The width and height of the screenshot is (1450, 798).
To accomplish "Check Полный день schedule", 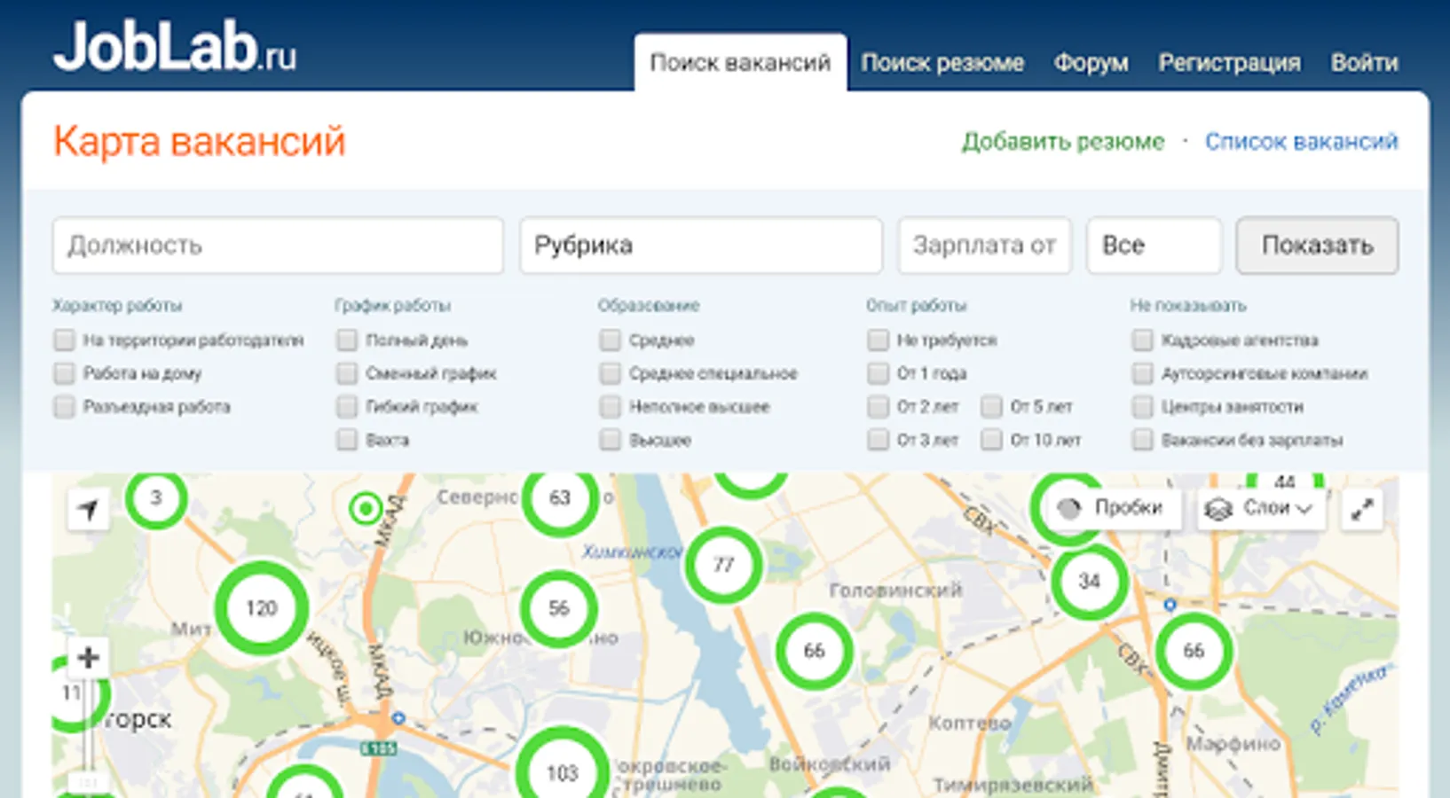I will coord(347,340).
